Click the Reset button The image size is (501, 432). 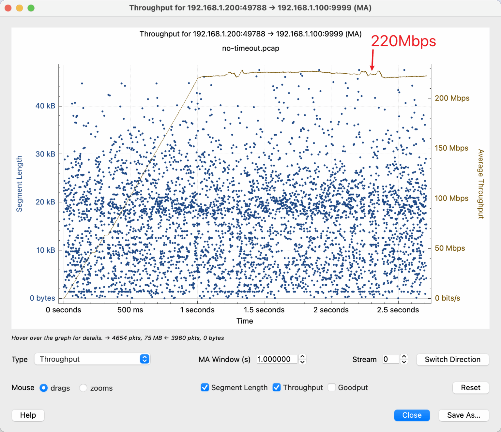[470, 388]
